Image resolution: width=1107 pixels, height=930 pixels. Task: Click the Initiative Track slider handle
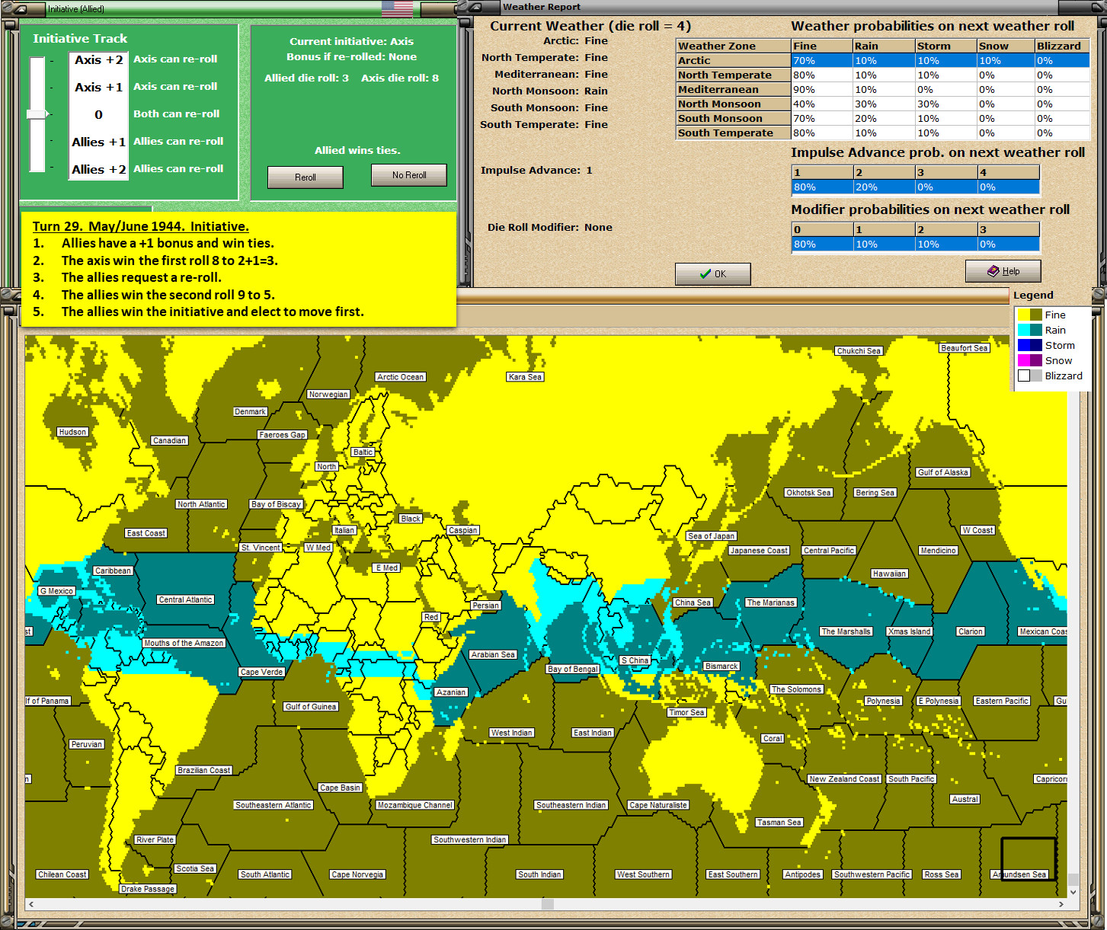click(x=38, y=114)
